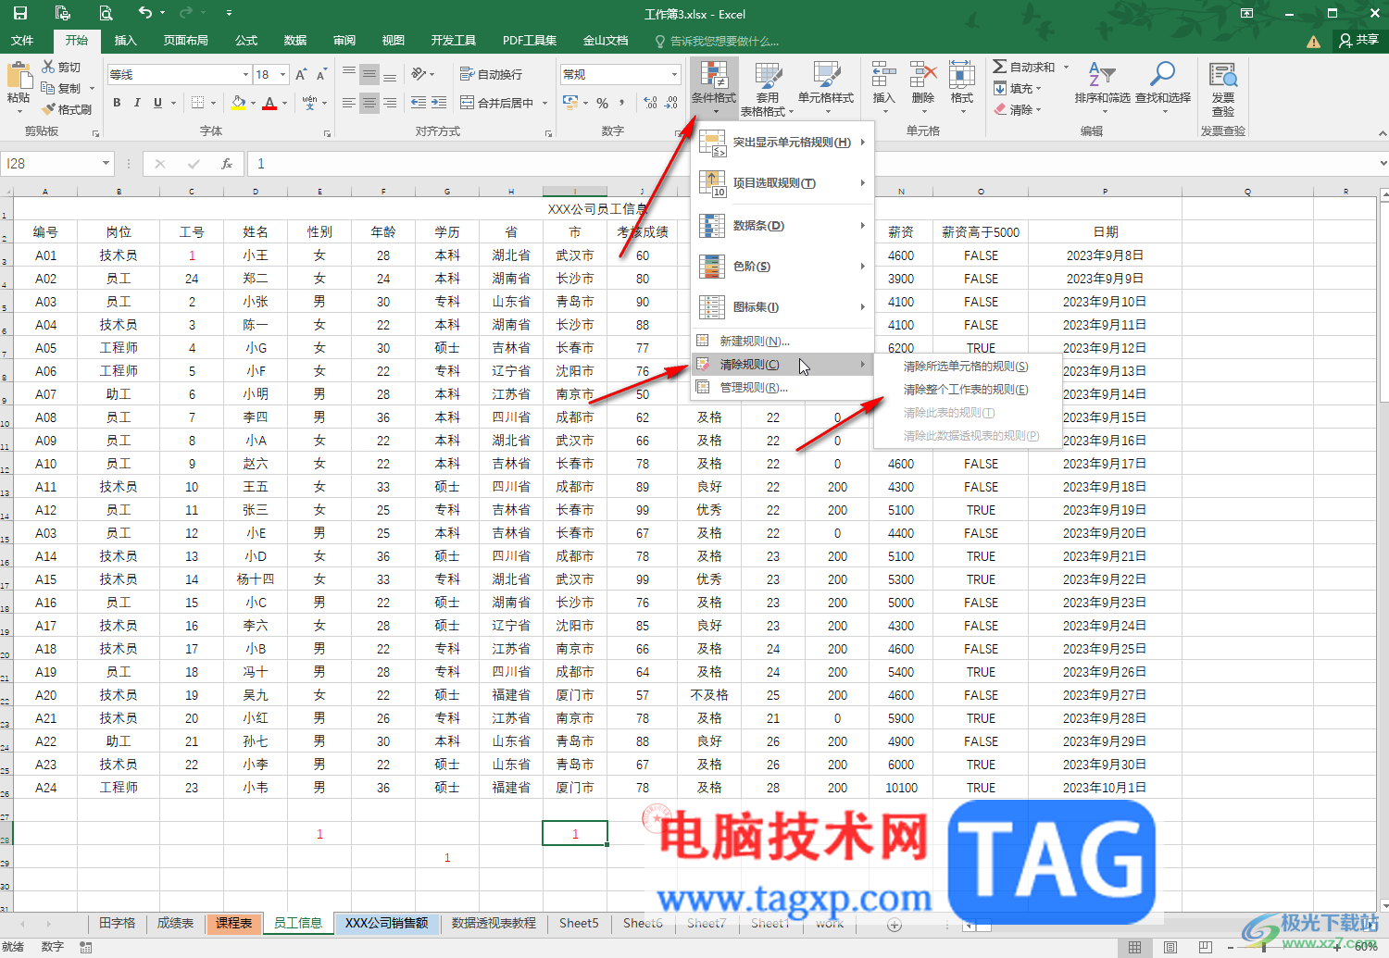
Task: Decrease the cell indent
Action: (x=419, y=103)
